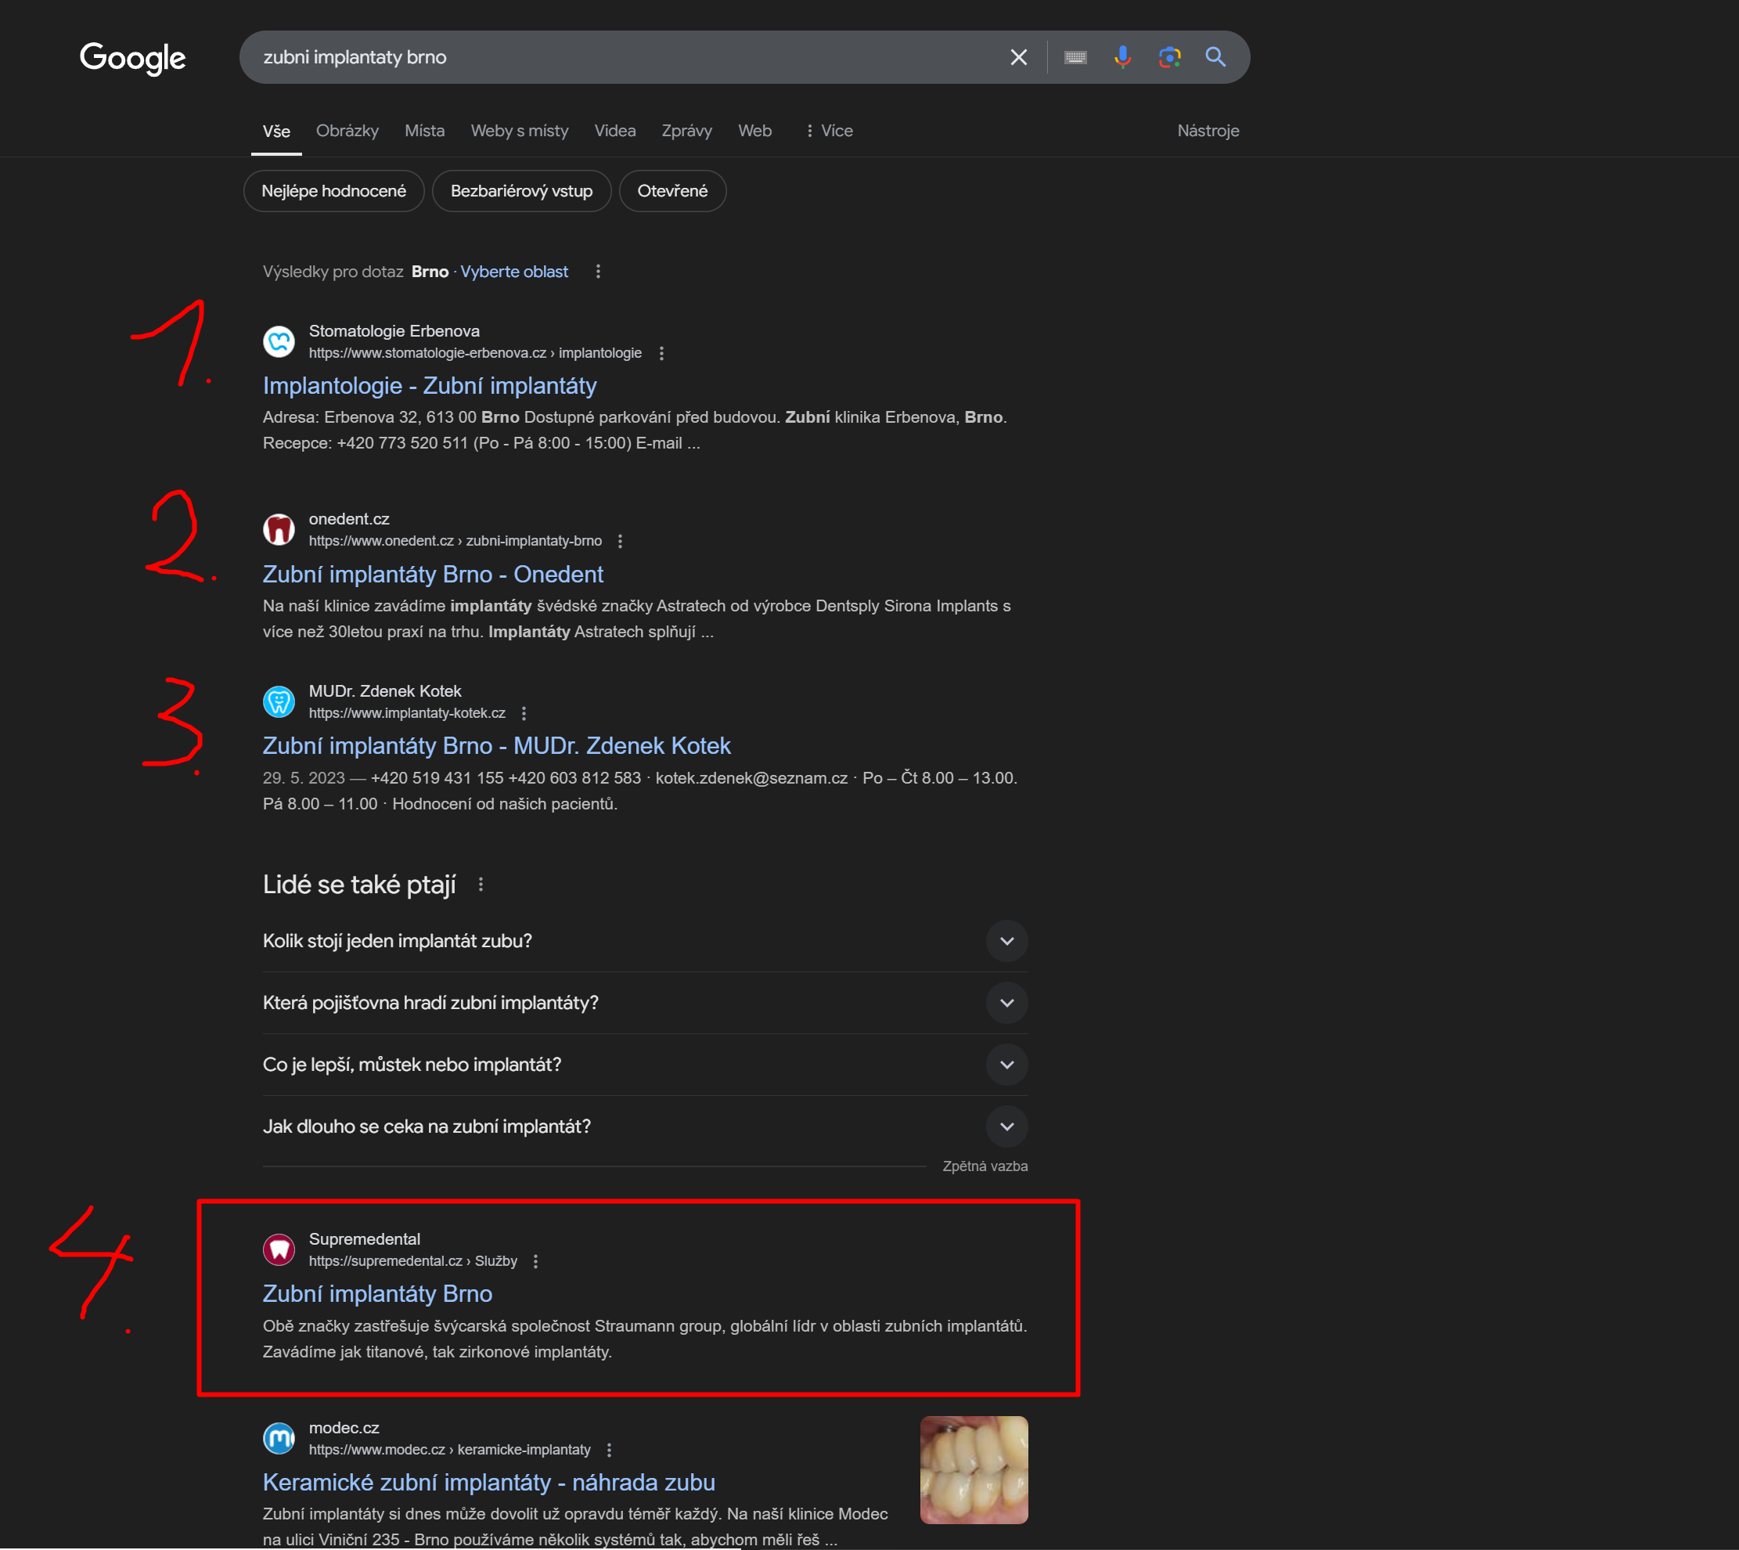The image size is (1739, 1550).
Task: Click the modec.cz teeth thumbnail image
Action: tap(974, 1470)
